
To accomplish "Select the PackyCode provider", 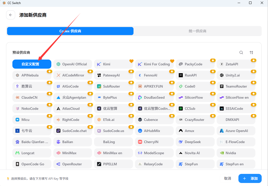I will pos(195,64).
